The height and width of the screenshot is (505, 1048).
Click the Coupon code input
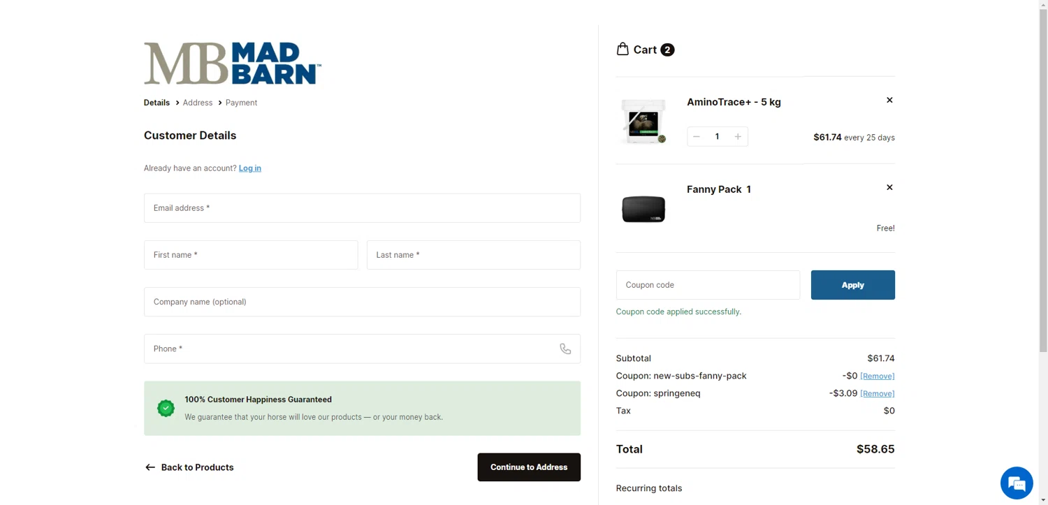(708, 285)
